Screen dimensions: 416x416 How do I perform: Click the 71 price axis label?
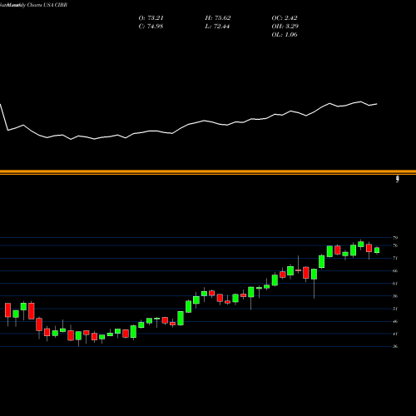(395, 258)
